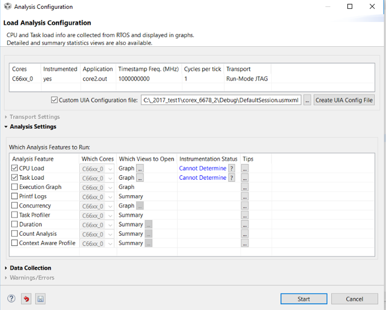Viewport: 386px width, 310px height.
Task: Click the Create UIA Config File button
Action: coord(344,99)
